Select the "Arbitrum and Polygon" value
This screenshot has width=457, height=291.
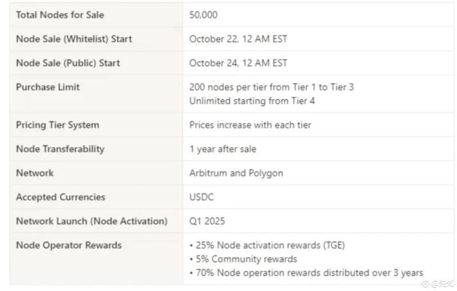236,173
